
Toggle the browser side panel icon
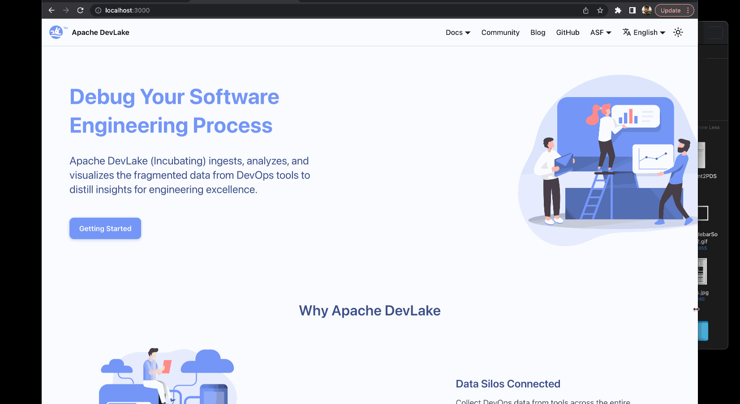point(632,10)
